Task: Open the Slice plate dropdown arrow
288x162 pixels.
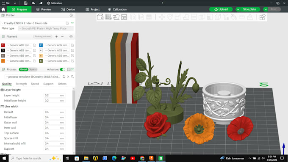Action: (238, 9)
